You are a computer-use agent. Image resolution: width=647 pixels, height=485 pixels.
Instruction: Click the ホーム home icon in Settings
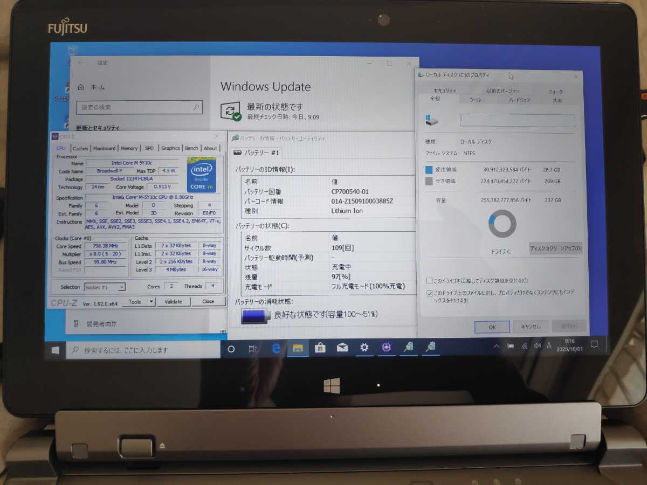[x=81, y=87]
